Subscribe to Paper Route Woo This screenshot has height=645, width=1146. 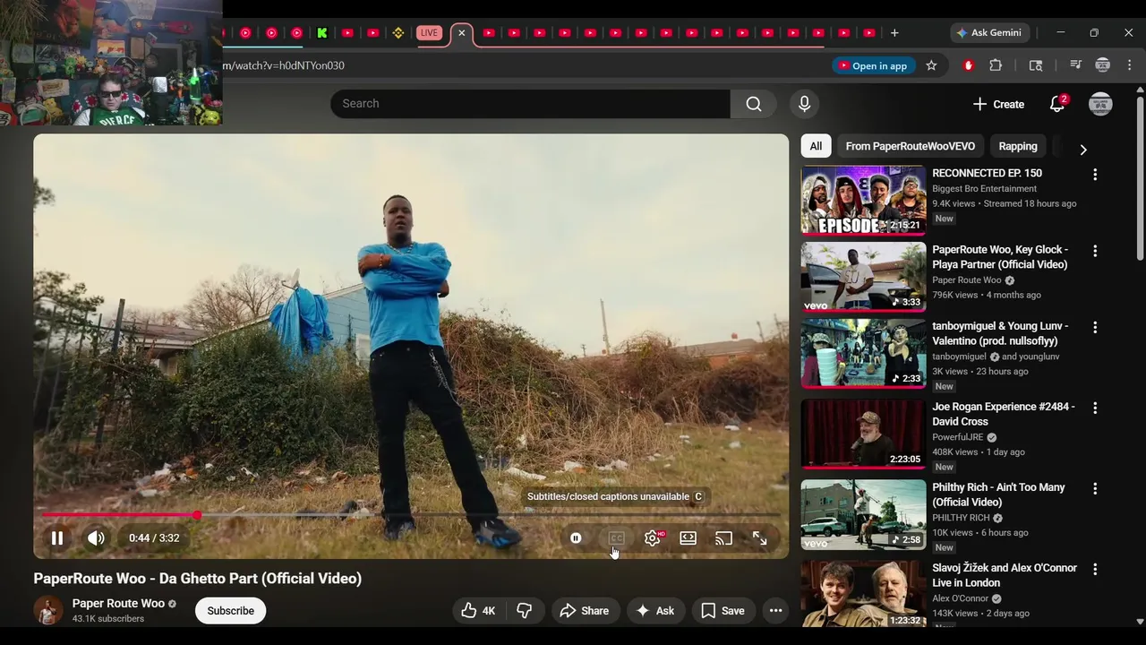tap(231, 611)
